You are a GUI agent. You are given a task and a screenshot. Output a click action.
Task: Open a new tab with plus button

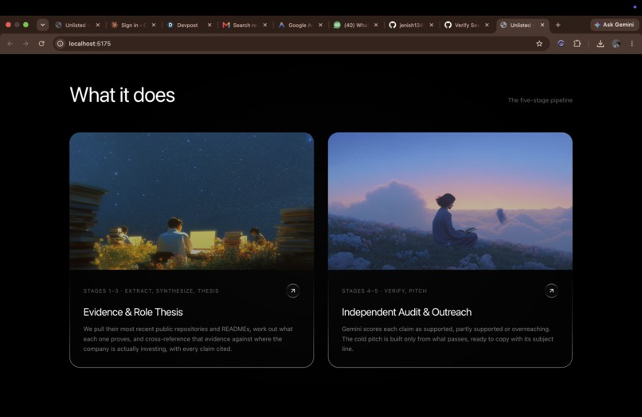point(558,25)
